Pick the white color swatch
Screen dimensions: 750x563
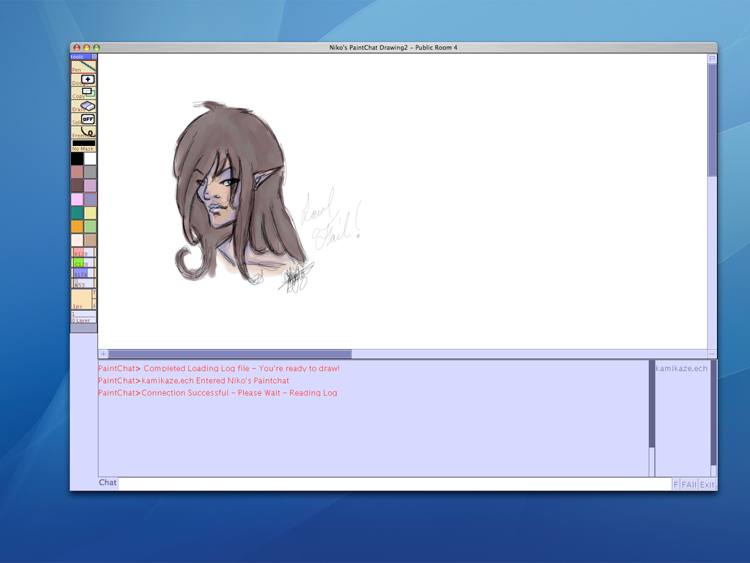pyautogui.click(x=90, y=158)
